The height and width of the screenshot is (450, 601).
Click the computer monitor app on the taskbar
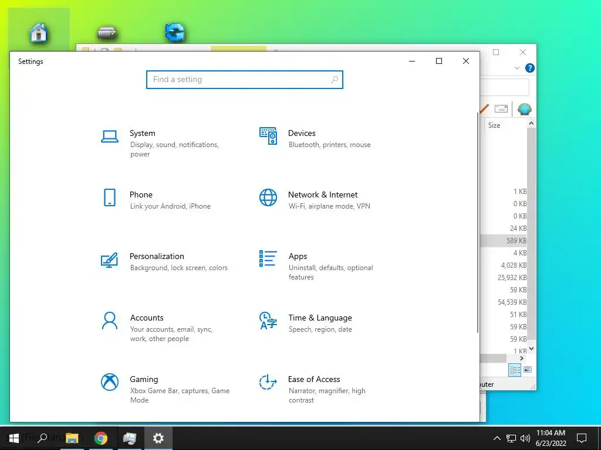pyautogui.click(x=130, y=438)
